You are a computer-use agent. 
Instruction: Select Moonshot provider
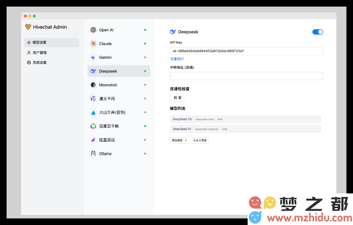click(x=119, y=85)
